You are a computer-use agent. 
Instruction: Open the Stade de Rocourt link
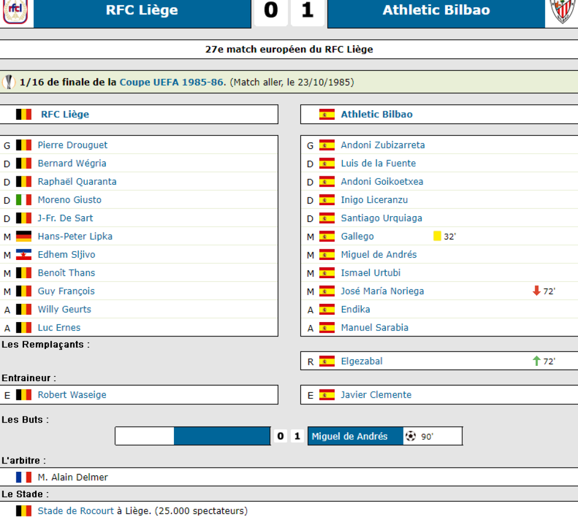[x=76, y=511]
